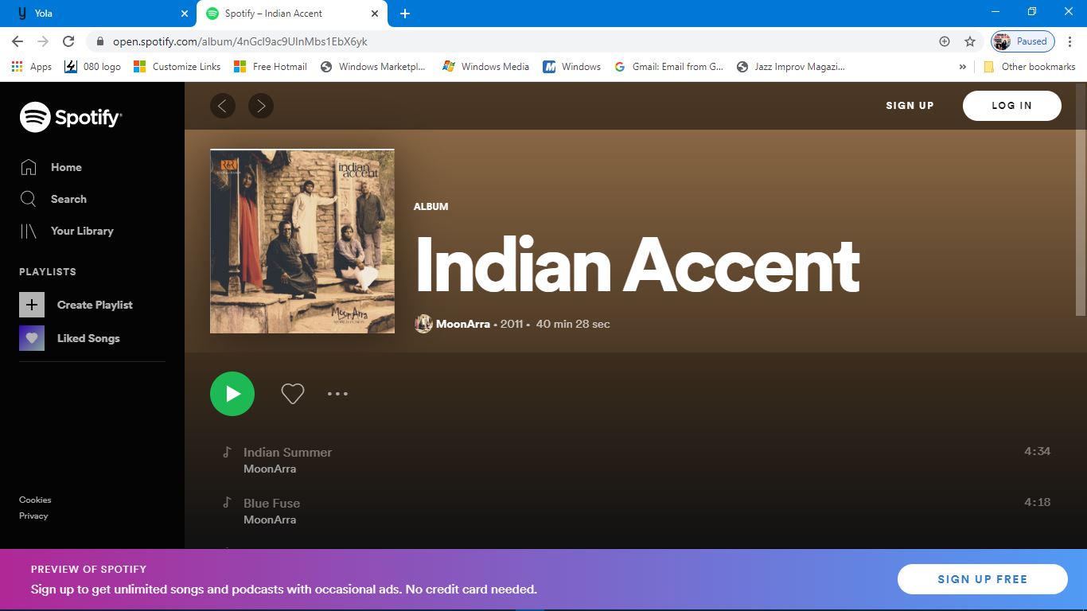This screenshot has height=611, width=1087.
Task: Open the Other bookmarks folder
Action: pos(1030,67)
